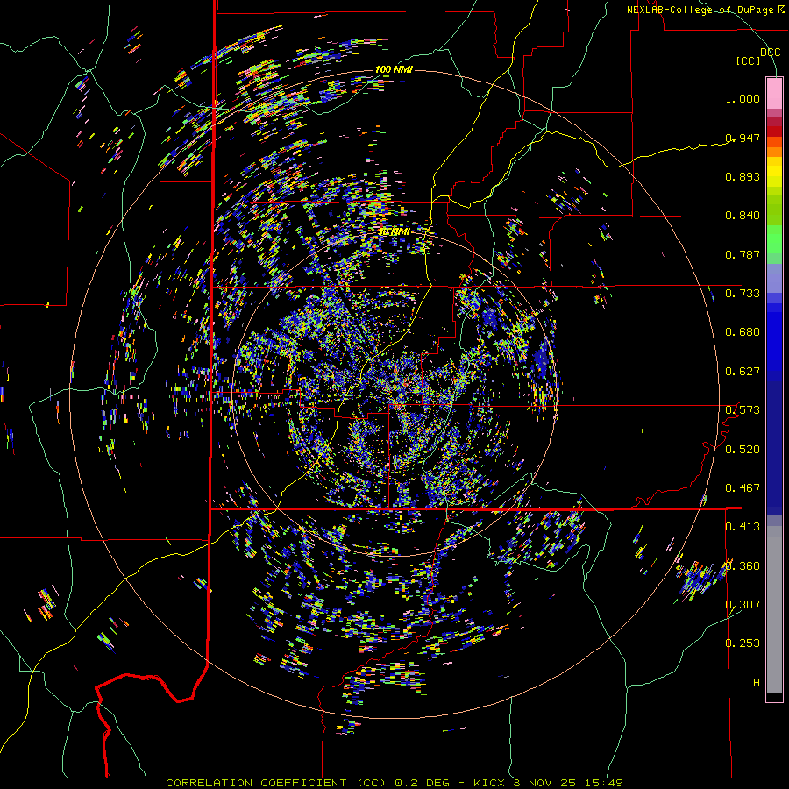789x789 pixels.
Task: Click the 8 NOV 25 date text
Action: coord(546,783)
